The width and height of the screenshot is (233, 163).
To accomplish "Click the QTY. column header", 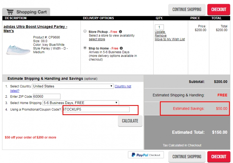I will click(159, 18).
